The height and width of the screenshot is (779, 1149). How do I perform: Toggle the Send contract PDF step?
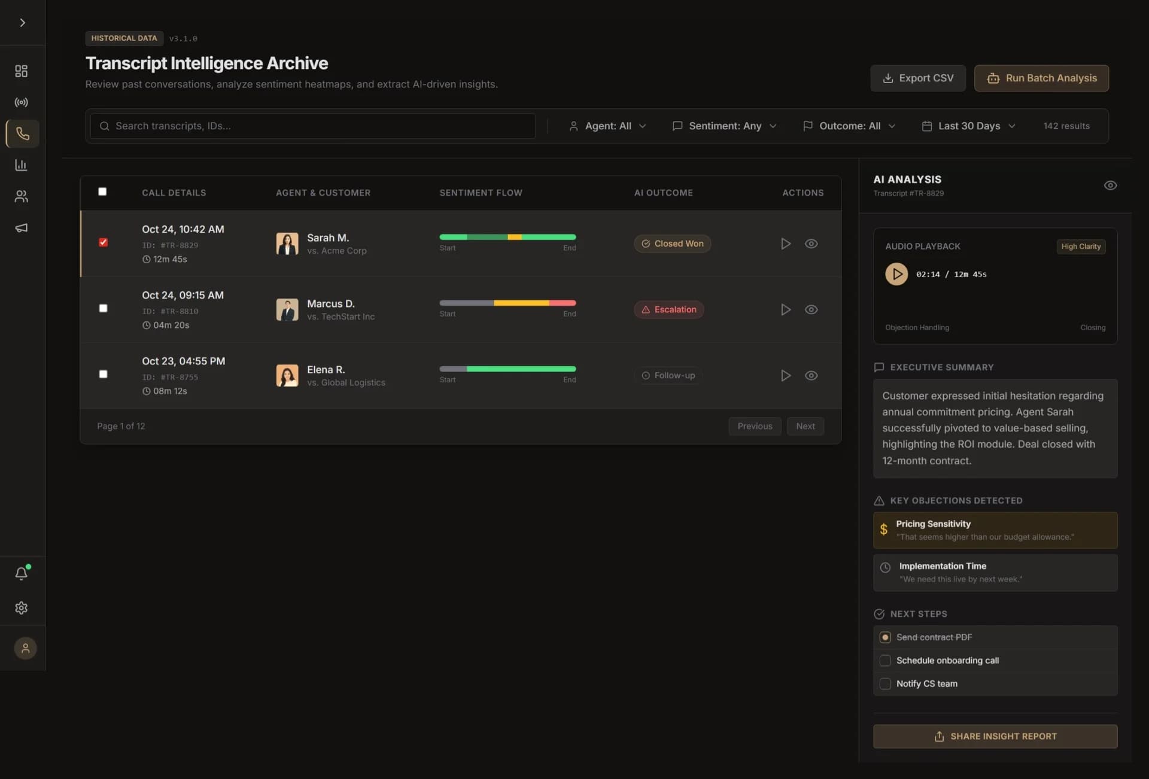(885, 637)
